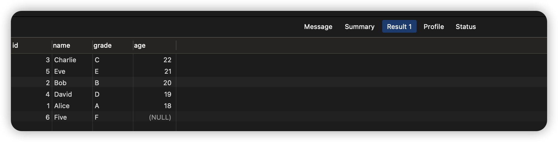
Task: Click the age cell showing 19
Action: click(167, 94)
